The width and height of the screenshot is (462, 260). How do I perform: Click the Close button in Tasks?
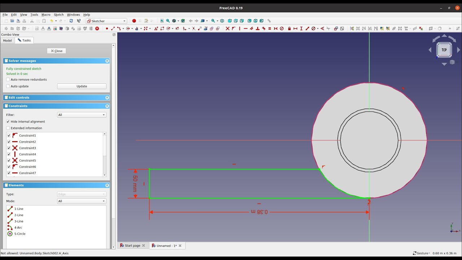point(57,51)
